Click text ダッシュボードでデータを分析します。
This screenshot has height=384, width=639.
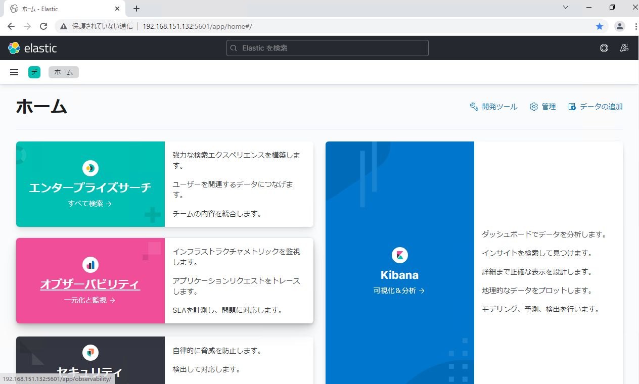click(x=544, y=234)
